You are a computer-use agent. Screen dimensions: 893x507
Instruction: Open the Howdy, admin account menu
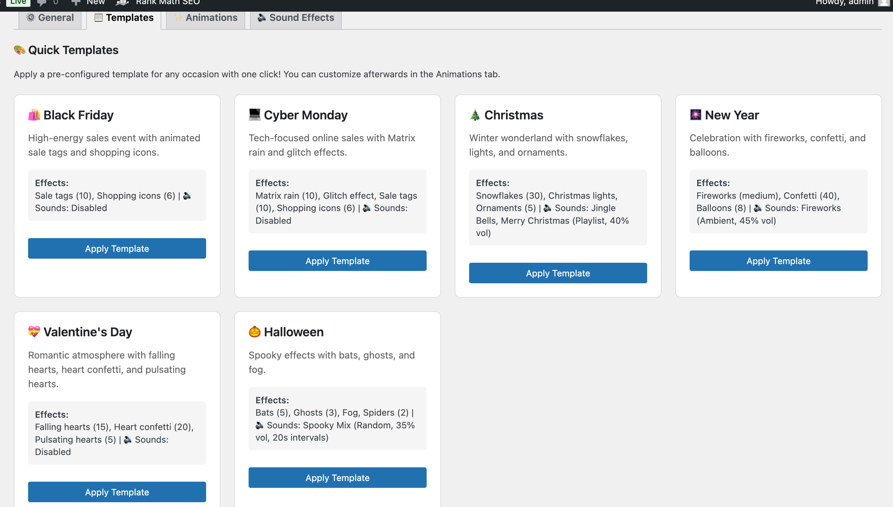(x=844, y=3)
